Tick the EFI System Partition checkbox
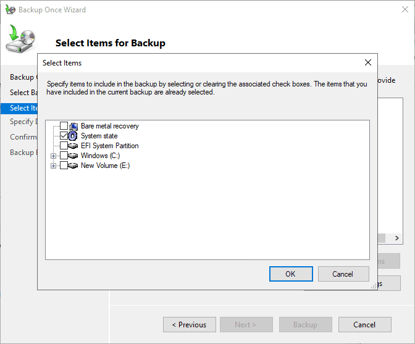Screen dimensions: 415x344 coord(64,146)
